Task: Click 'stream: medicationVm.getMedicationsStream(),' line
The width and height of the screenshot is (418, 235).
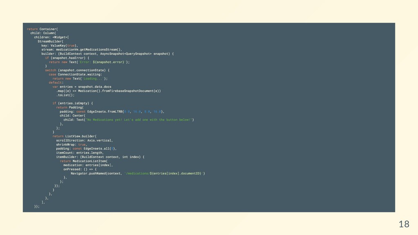Action: pyautogui.click(x=82, y=49)
